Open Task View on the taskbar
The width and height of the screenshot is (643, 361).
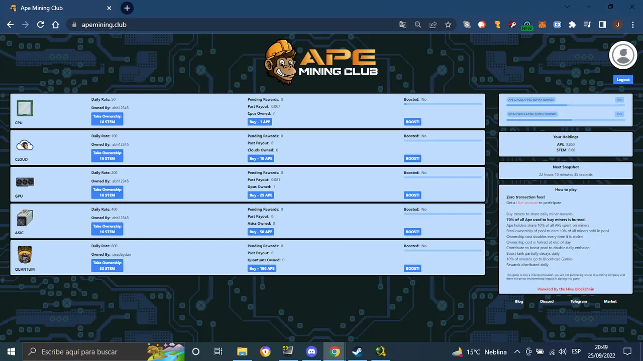[x=219, y=351]
